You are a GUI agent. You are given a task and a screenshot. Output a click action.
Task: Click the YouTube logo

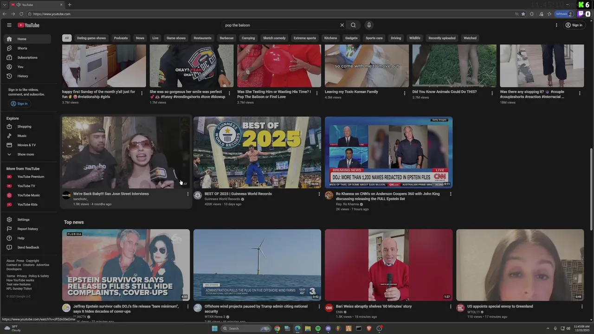point(28,25)
